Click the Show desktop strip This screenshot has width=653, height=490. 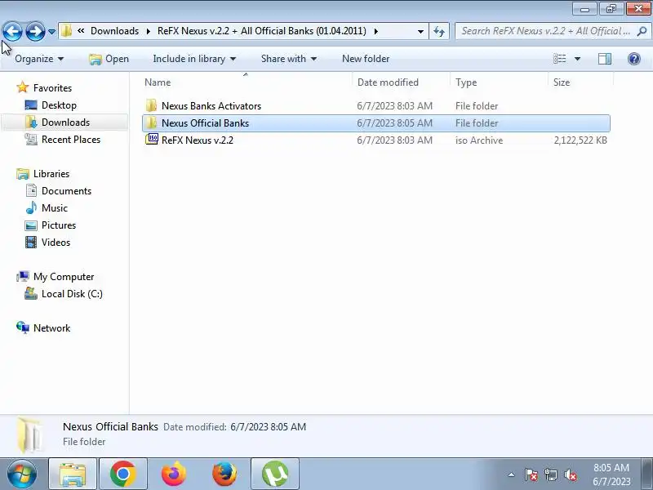pyautogui.click(x=647, y=474)
